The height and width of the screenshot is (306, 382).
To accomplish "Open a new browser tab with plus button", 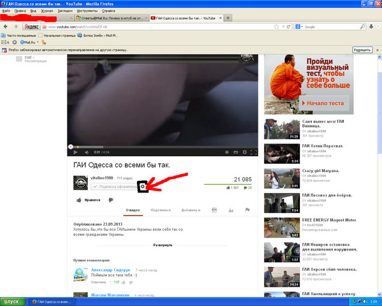I will [x=228, y=18].
